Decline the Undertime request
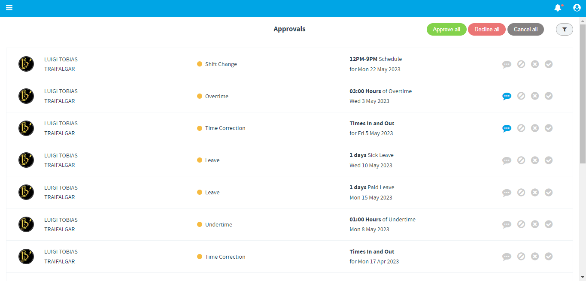586x281 pixels. 535,224
